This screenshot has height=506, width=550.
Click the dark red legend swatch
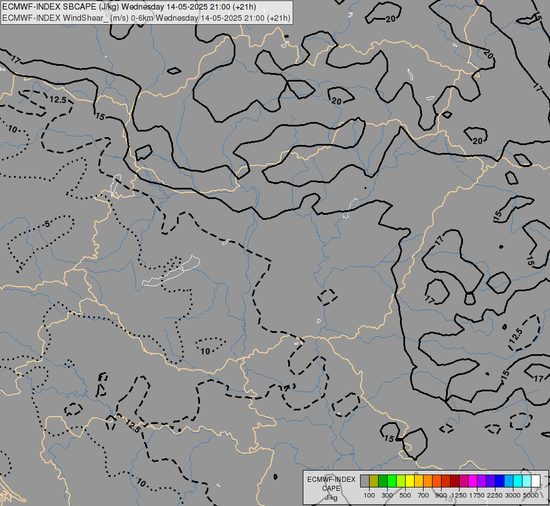(x=455, y=481)
